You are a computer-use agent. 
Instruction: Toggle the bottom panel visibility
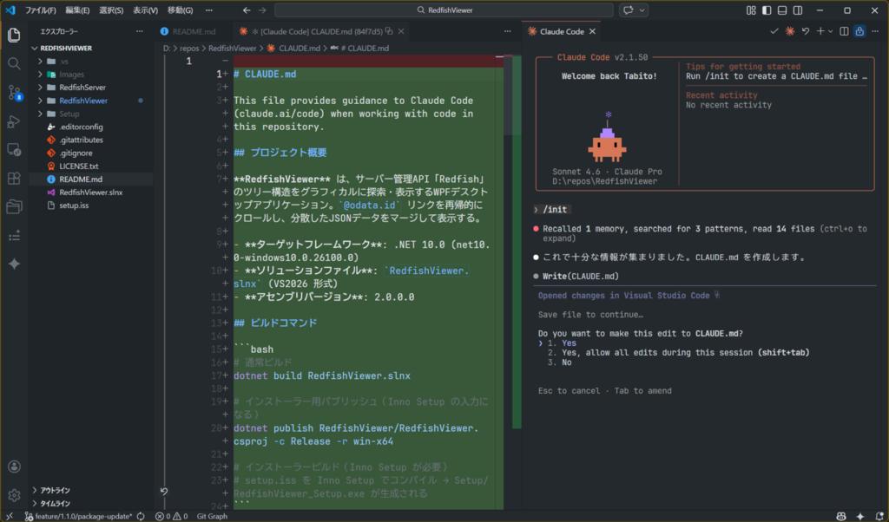782,10
